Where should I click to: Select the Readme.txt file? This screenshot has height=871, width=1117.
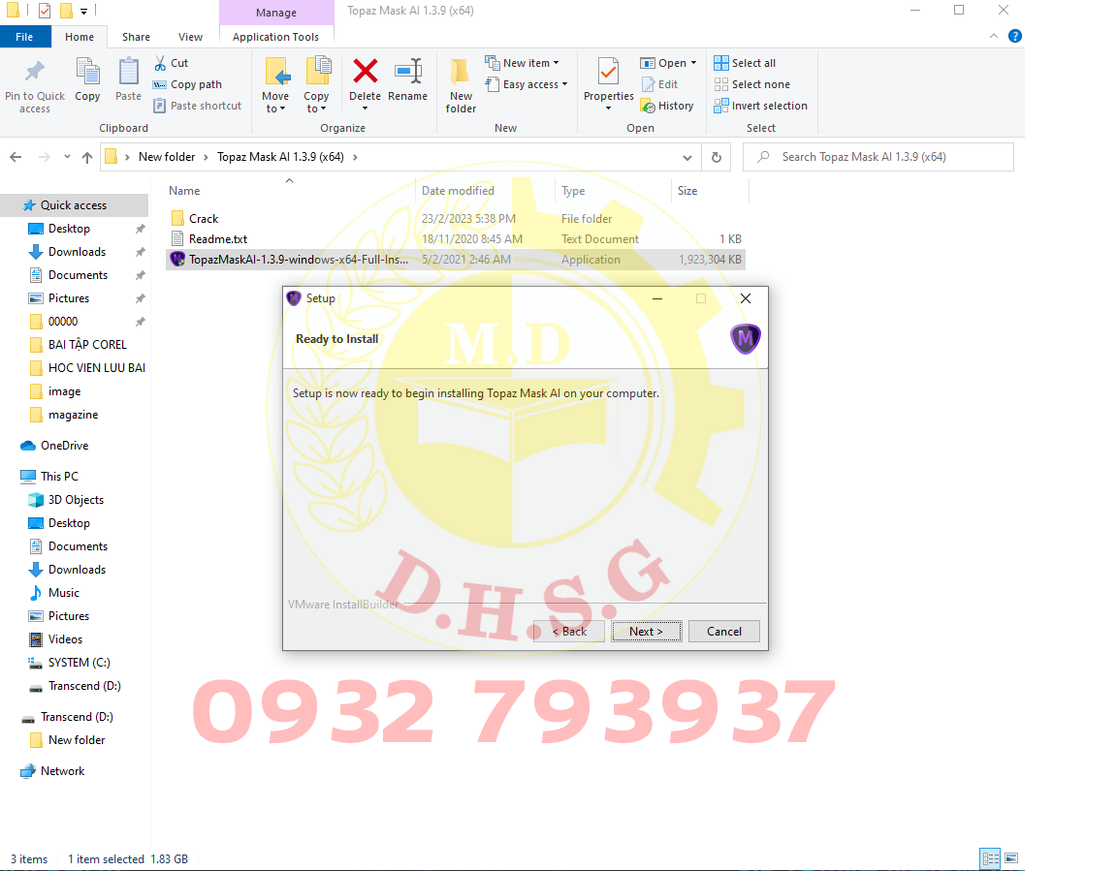218,239
